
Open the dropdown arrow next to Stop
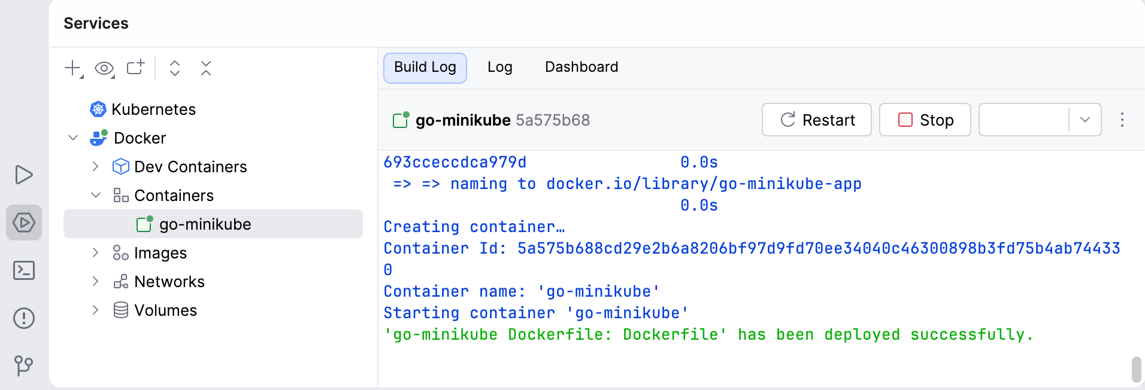(x=1085, y=120)
